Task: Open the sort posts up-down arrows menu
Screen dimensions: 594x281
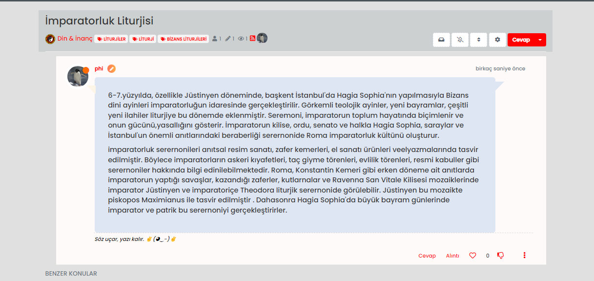Action: pos(479,40)
